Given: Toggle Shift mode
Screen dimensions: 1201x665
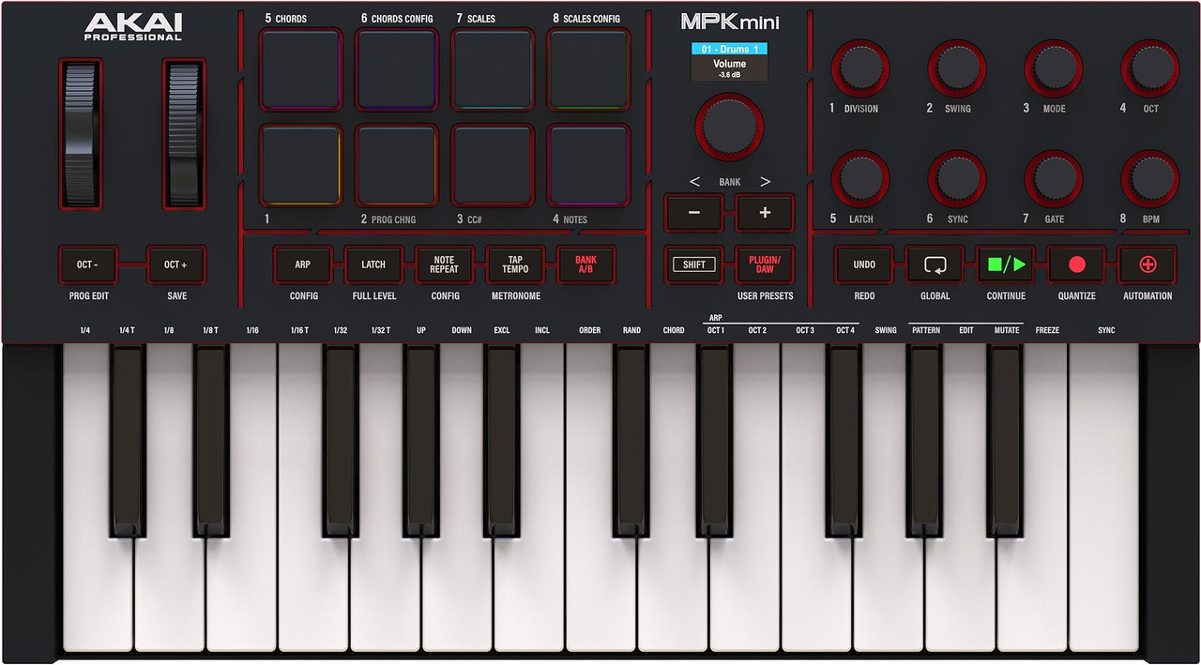Looking at the screenshot, I should 693,264.
